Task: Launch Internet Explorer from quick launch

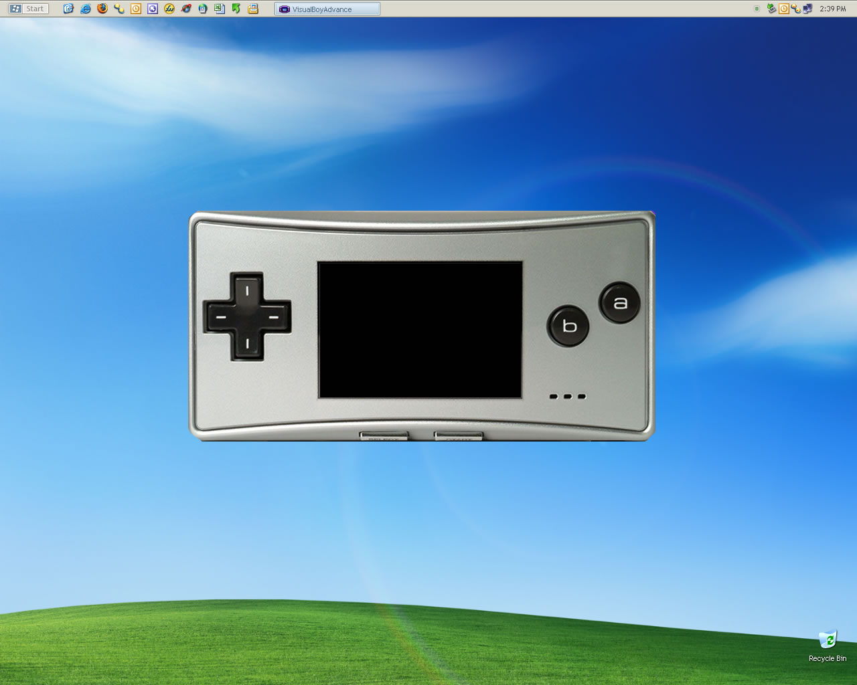Action: pos(86,9)
